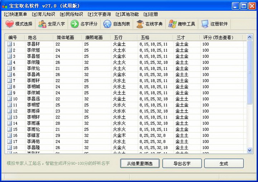
Task: Open 趣味工具 toolbar button
Action: tap(182, 24)
